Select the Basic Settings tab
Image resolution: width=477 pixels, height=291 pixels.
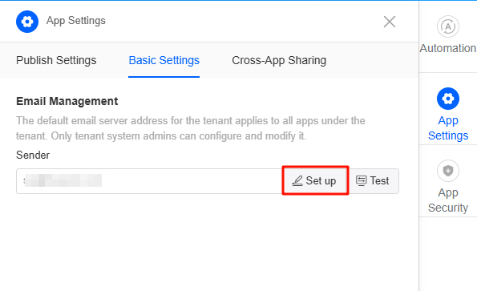[164, 60]
